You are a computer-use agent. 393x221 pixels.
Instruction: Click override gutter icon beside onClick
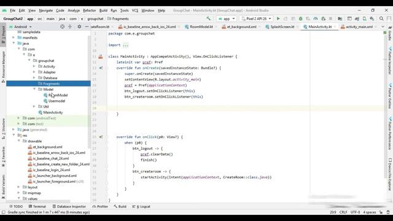pos(101,137)
